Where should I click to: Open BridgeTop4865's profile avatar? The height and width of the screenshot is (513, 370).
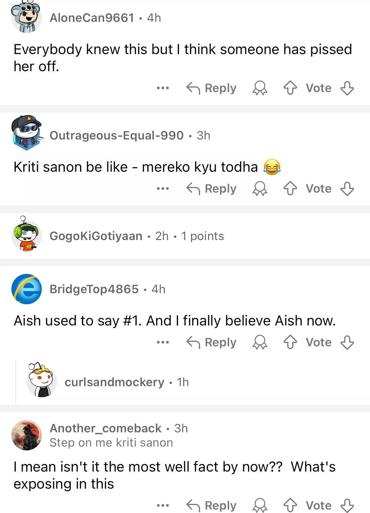click(27, 289)
